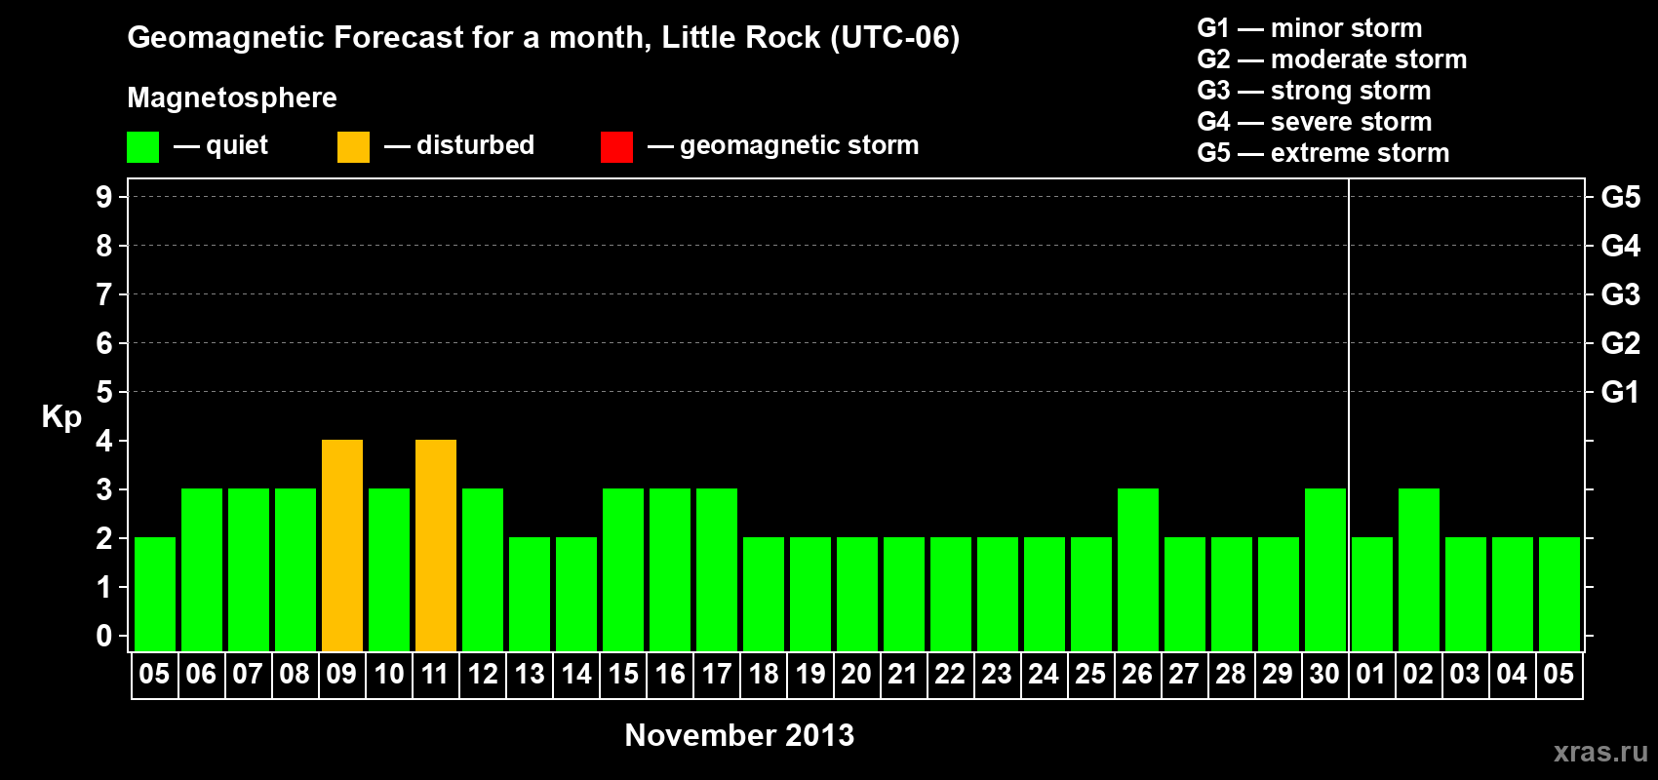Click date label 01 on x-axis
This screenshot has height=780, width=1658.
(1371, 674)
